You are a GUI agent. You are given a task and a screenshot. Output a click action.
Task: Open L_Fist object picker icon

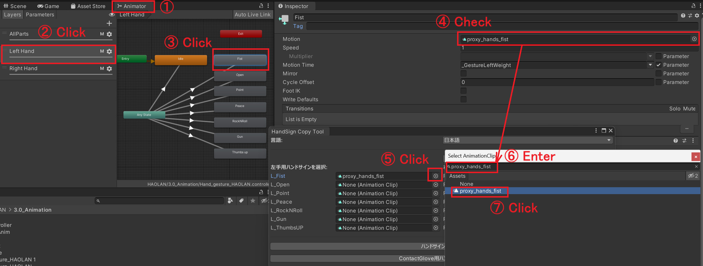(436, 176)
